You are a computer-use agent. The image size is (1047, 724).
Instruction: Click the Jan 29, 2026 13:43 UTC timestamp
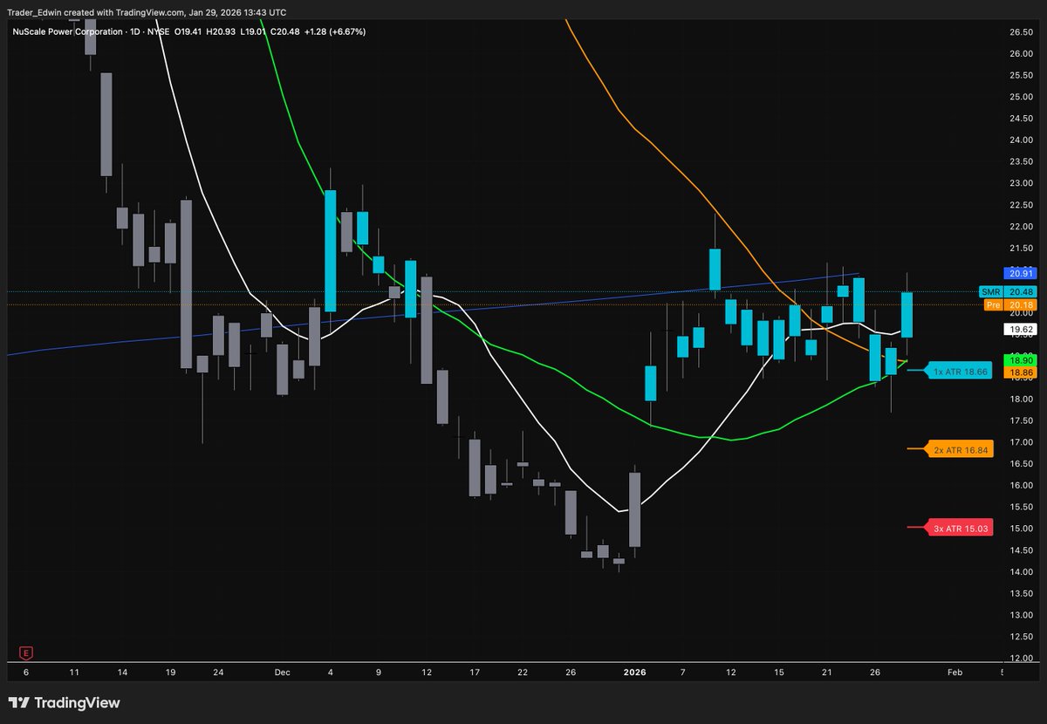pos(239,12)
